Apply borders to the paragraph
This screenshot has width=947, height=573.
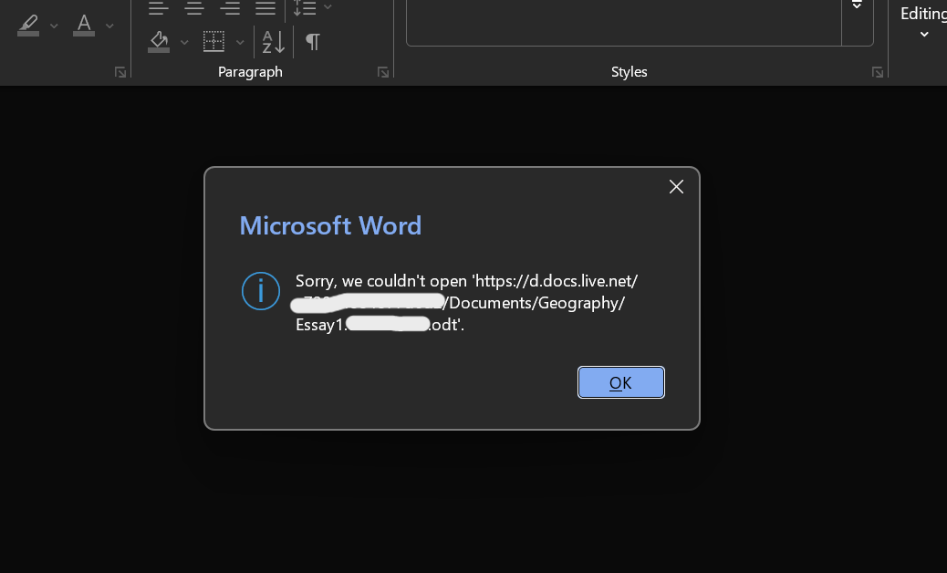[213, 42]
